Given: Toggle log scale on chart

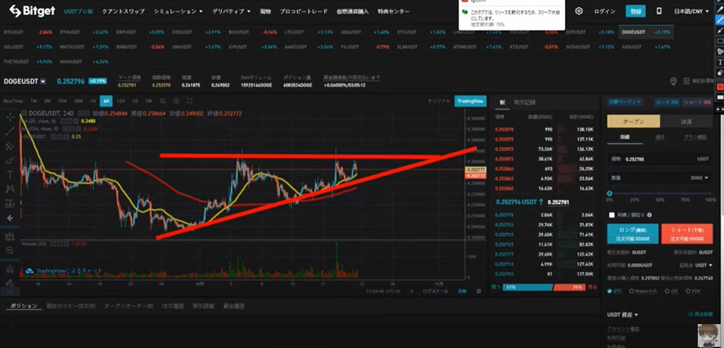Looking at the screenshot, I should [435, 291].
